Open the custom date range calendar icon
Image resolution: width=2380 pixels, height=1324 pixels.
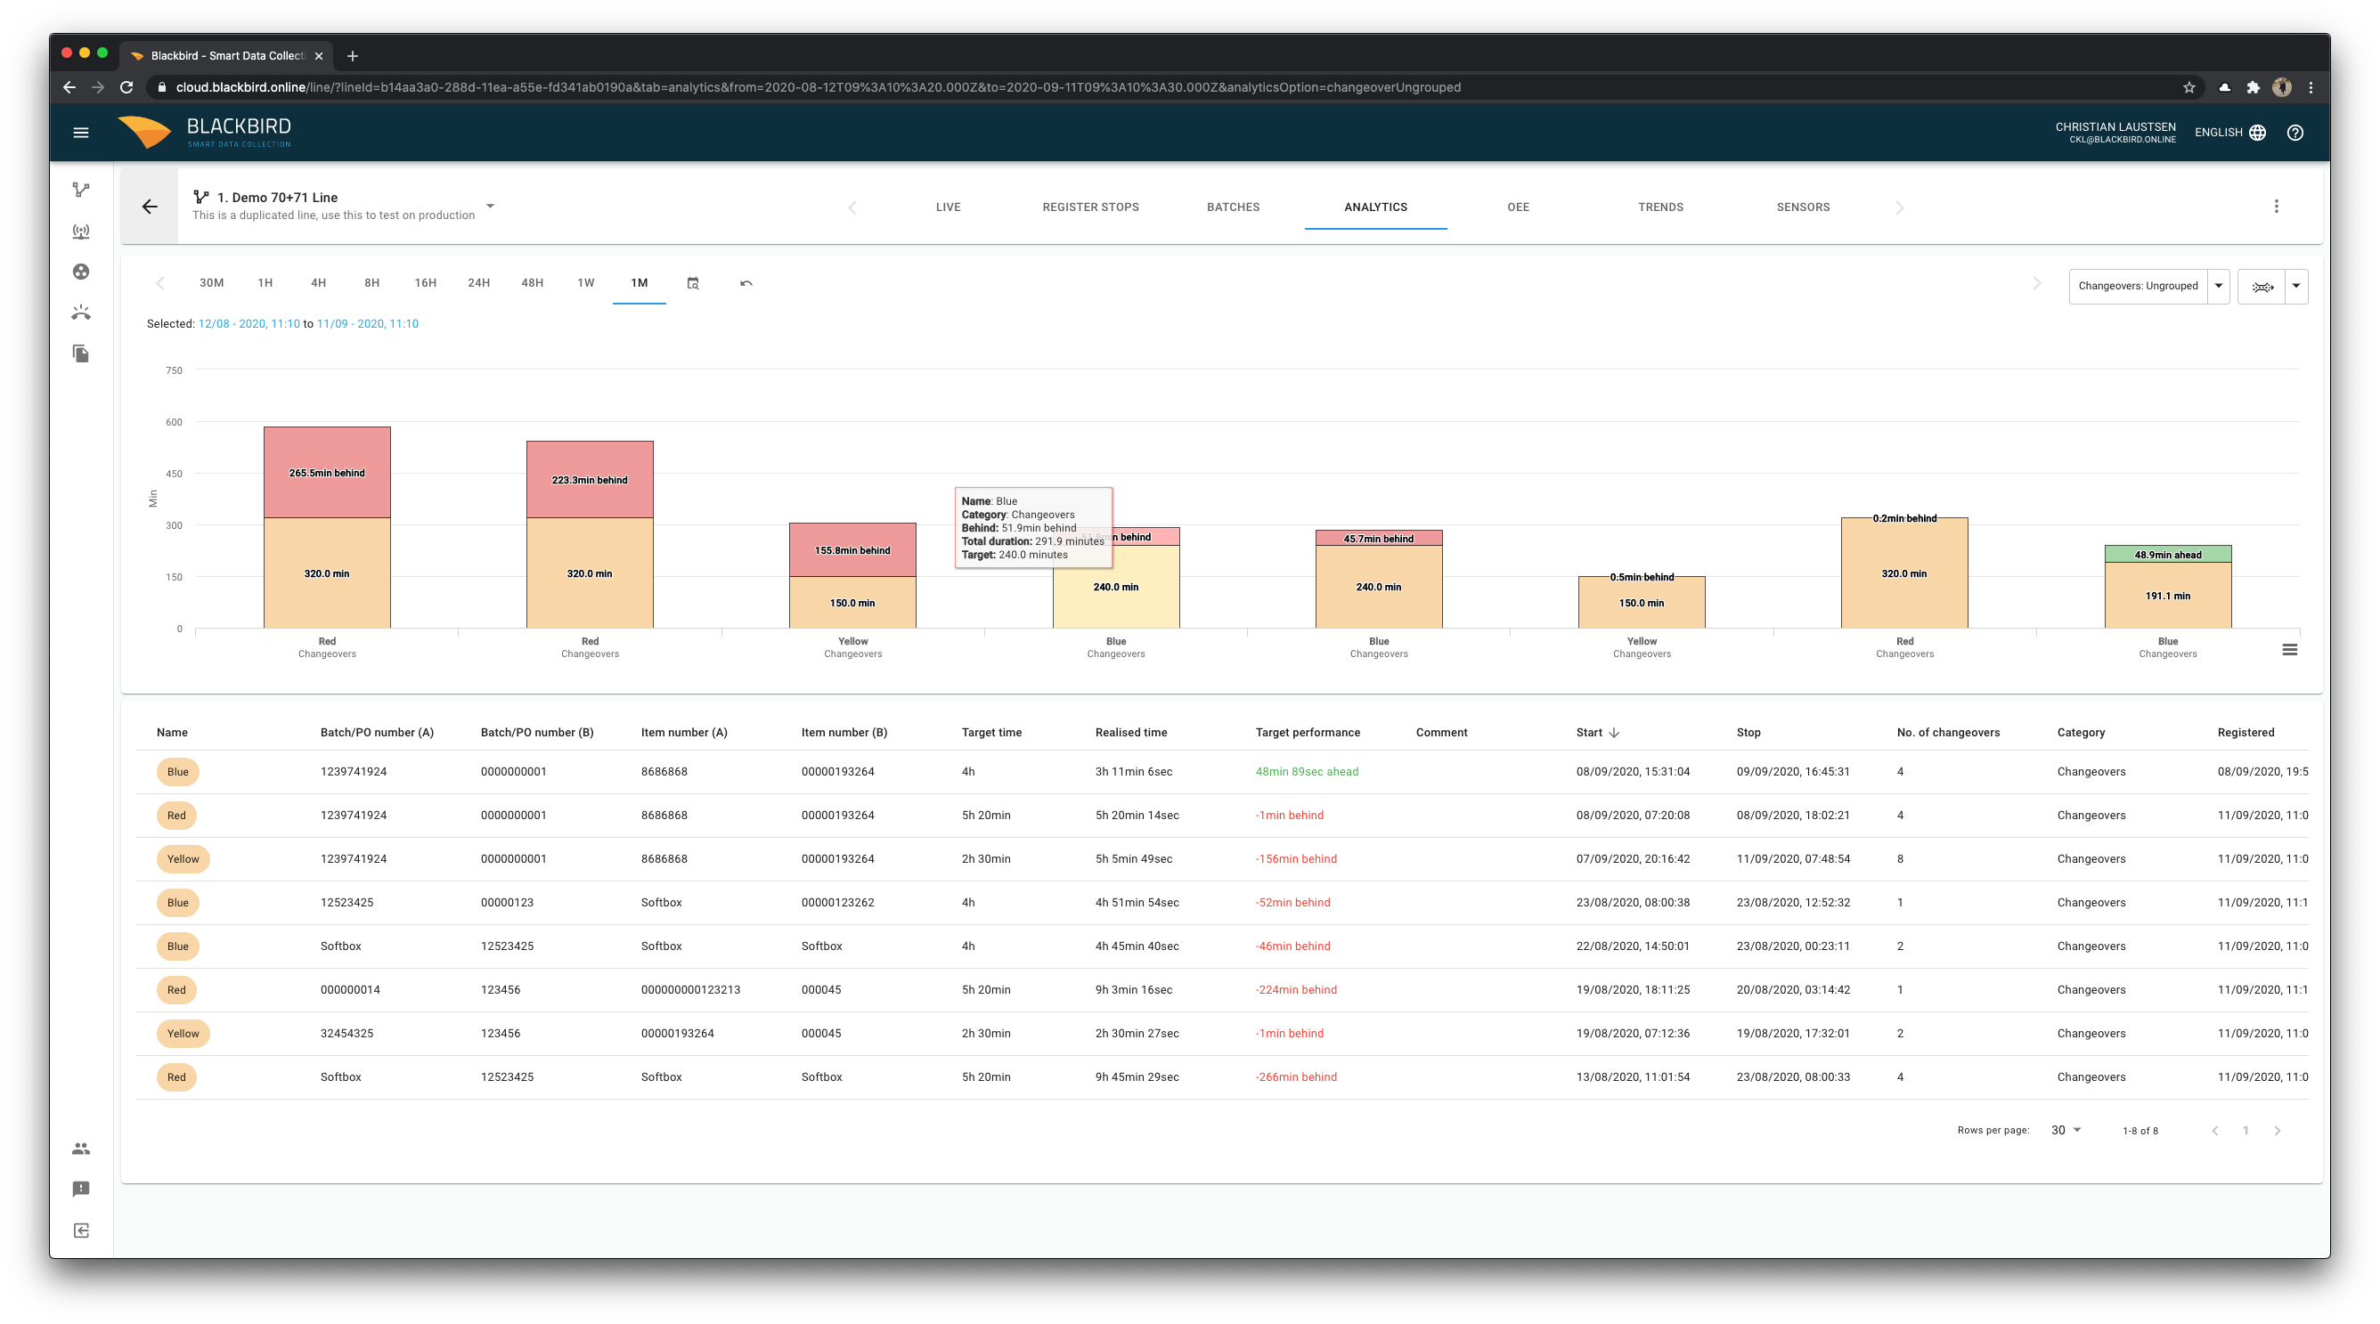click(x=693, y=283)
